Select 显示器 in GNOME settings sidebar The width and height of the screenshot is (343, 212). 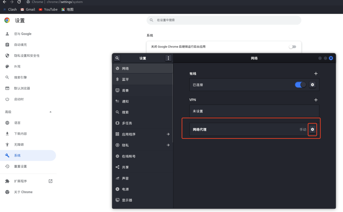point(143,200)
